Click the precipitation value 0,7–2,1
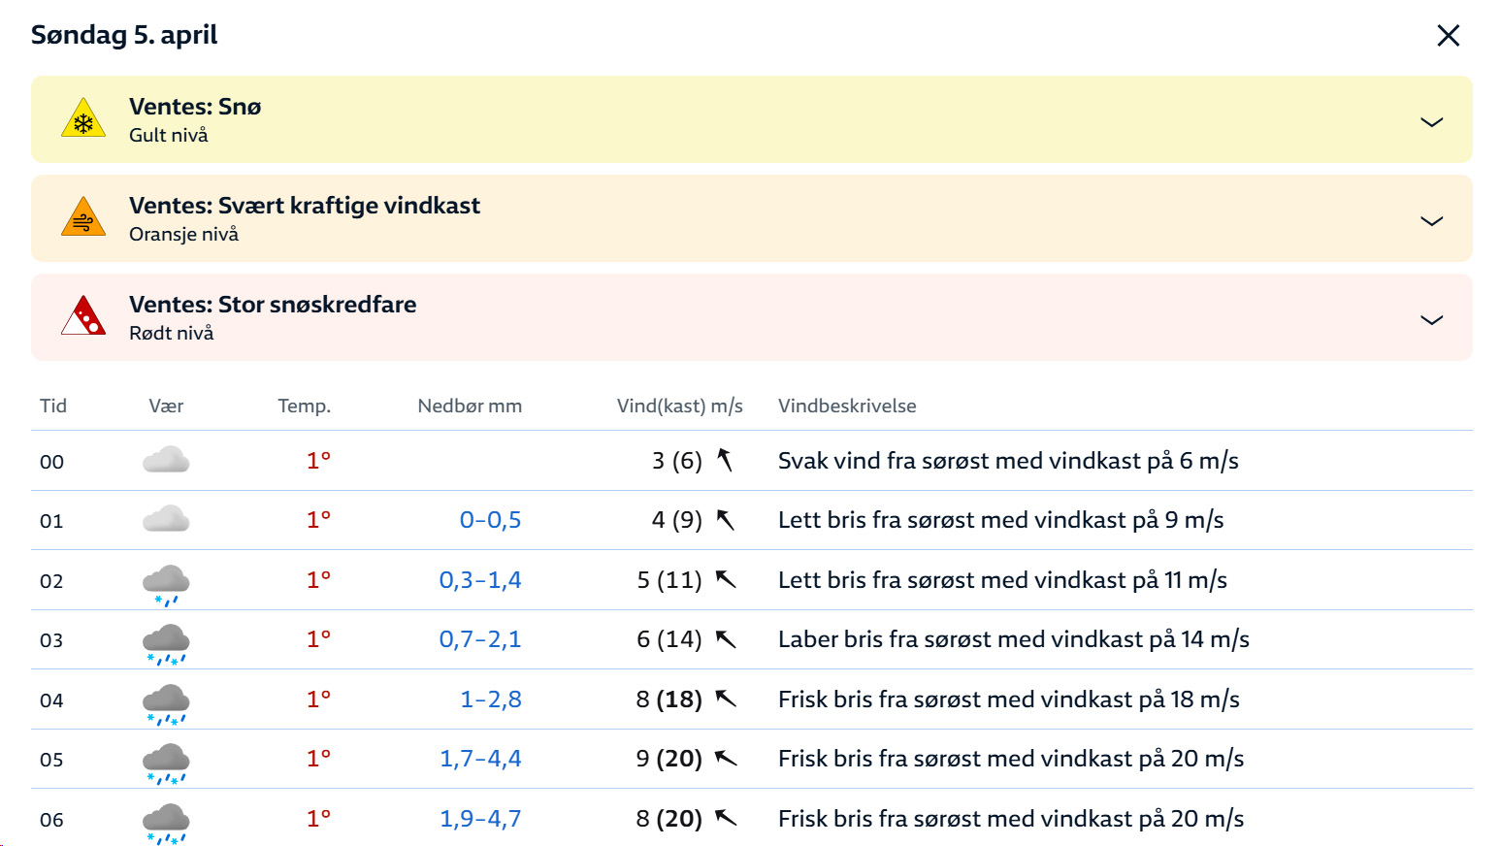This screenshot has width=1500, height=846. pyautogui.click(x=480, y=639)
